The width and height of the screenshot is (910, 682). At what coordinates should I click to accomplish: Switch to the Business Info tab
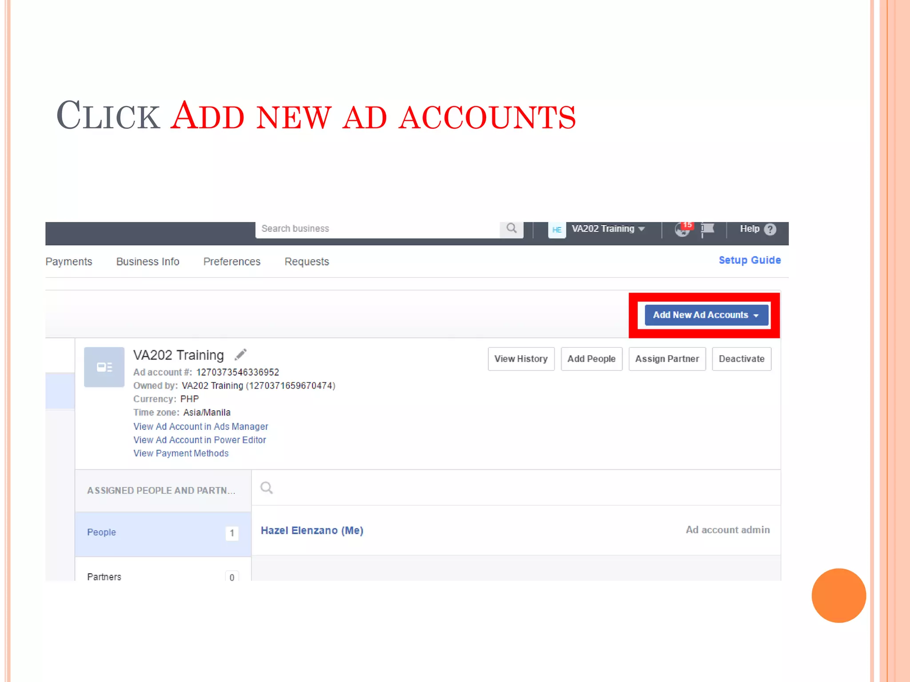(x=148, y=262)
